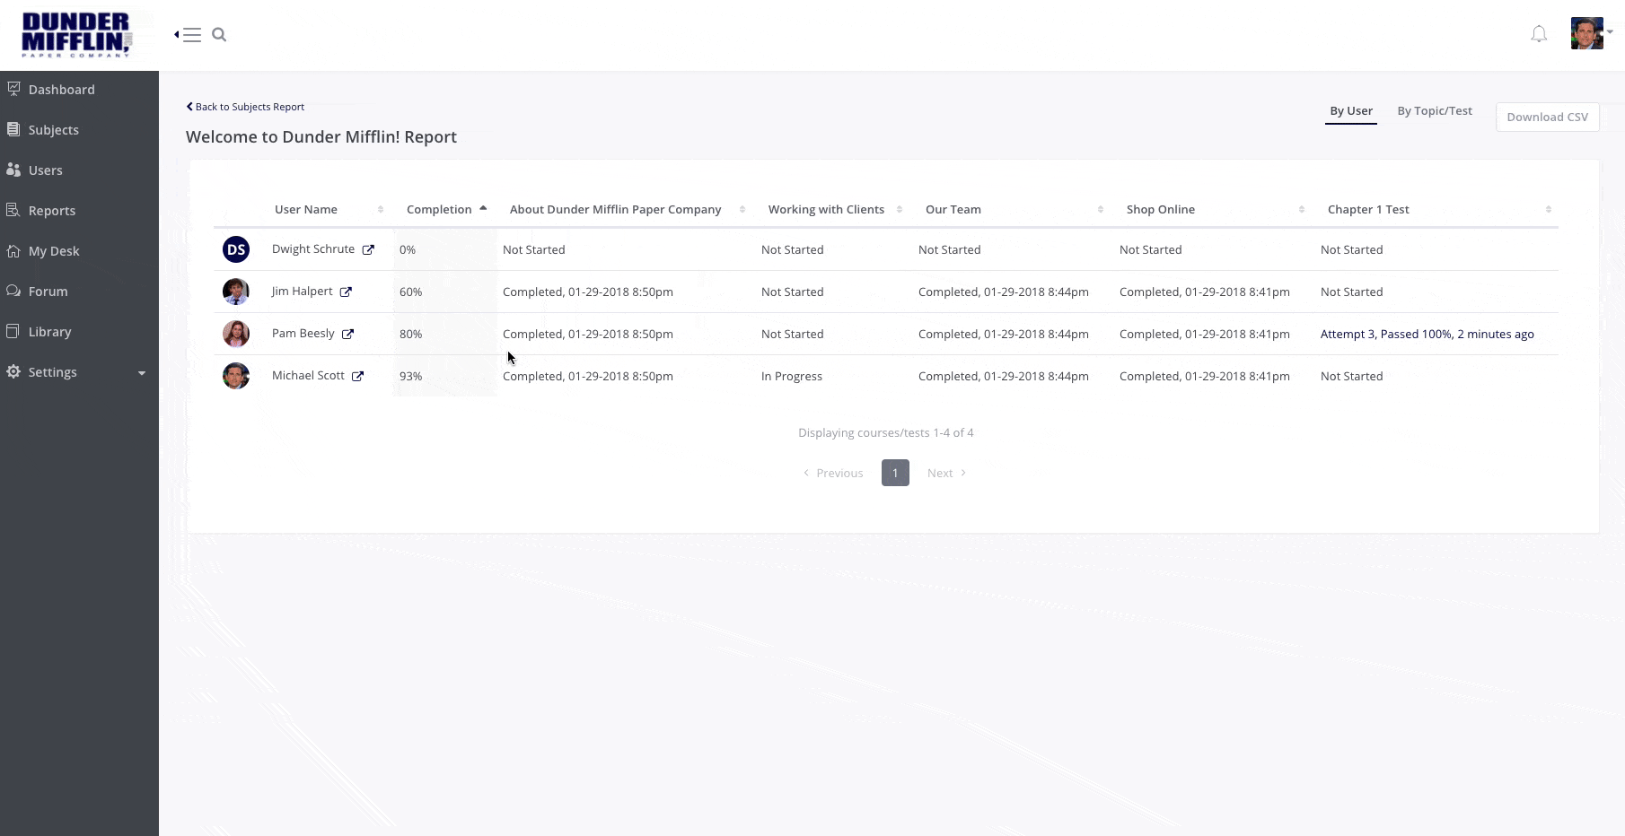Click Pam Beesly's 80% completion
This screenshot has width=1625, height=836.
pyautogui.click(x=410, y=335)
